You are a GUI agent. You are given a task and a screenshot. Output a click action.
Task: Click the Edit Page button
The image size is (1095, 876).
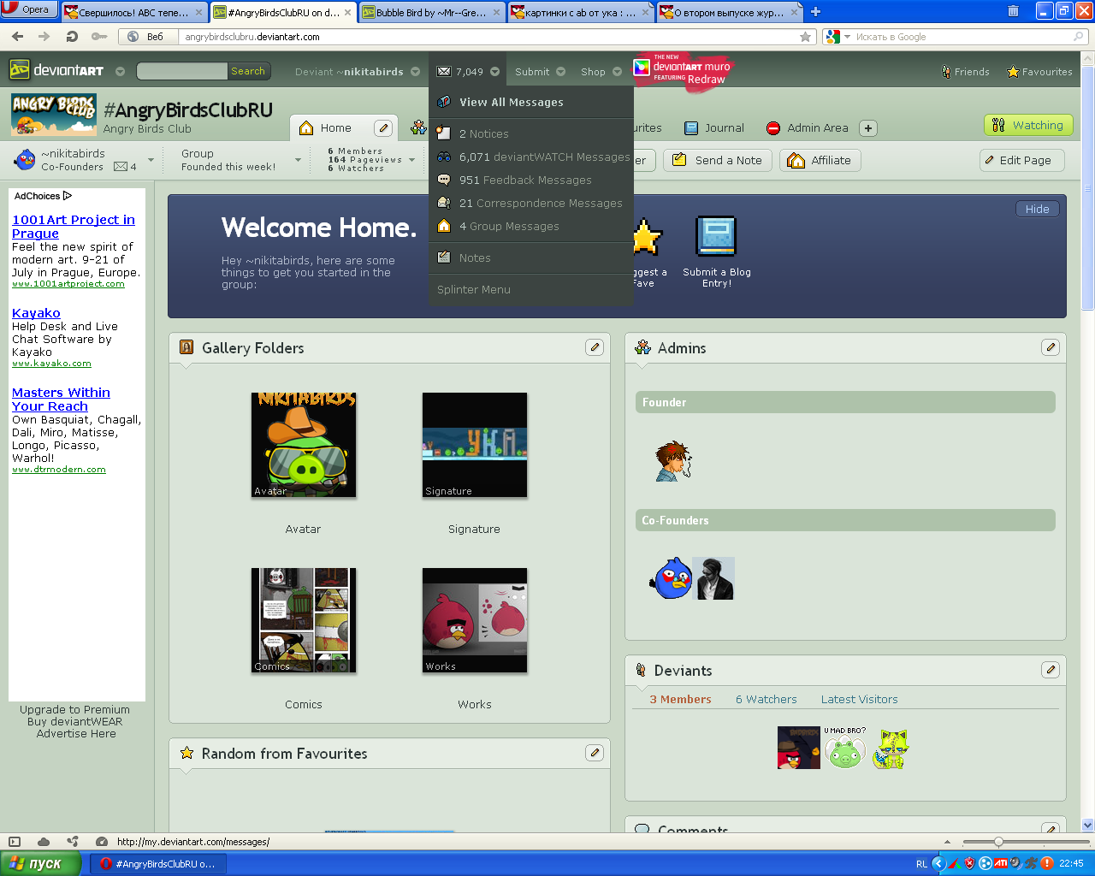point(1021,160)
